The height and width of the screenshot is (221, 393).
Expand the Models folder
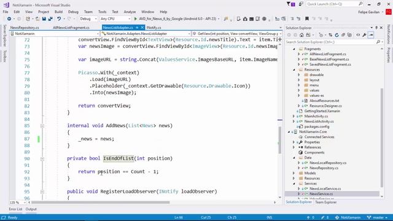point(294,173)
